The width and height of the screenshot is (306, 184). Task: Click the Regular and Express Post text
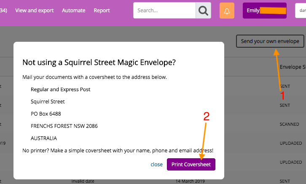[61, 89]
